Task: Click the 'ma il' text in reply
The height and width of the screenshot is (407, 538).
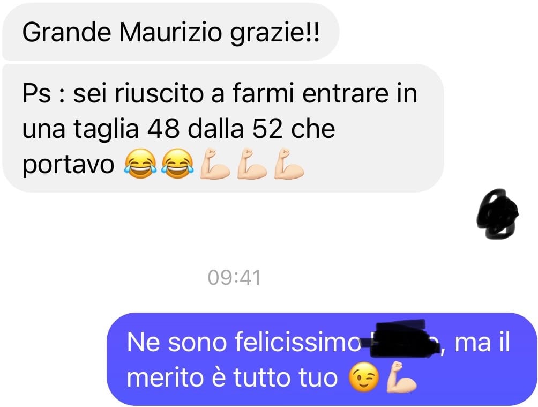Action: tap(482, 343)
